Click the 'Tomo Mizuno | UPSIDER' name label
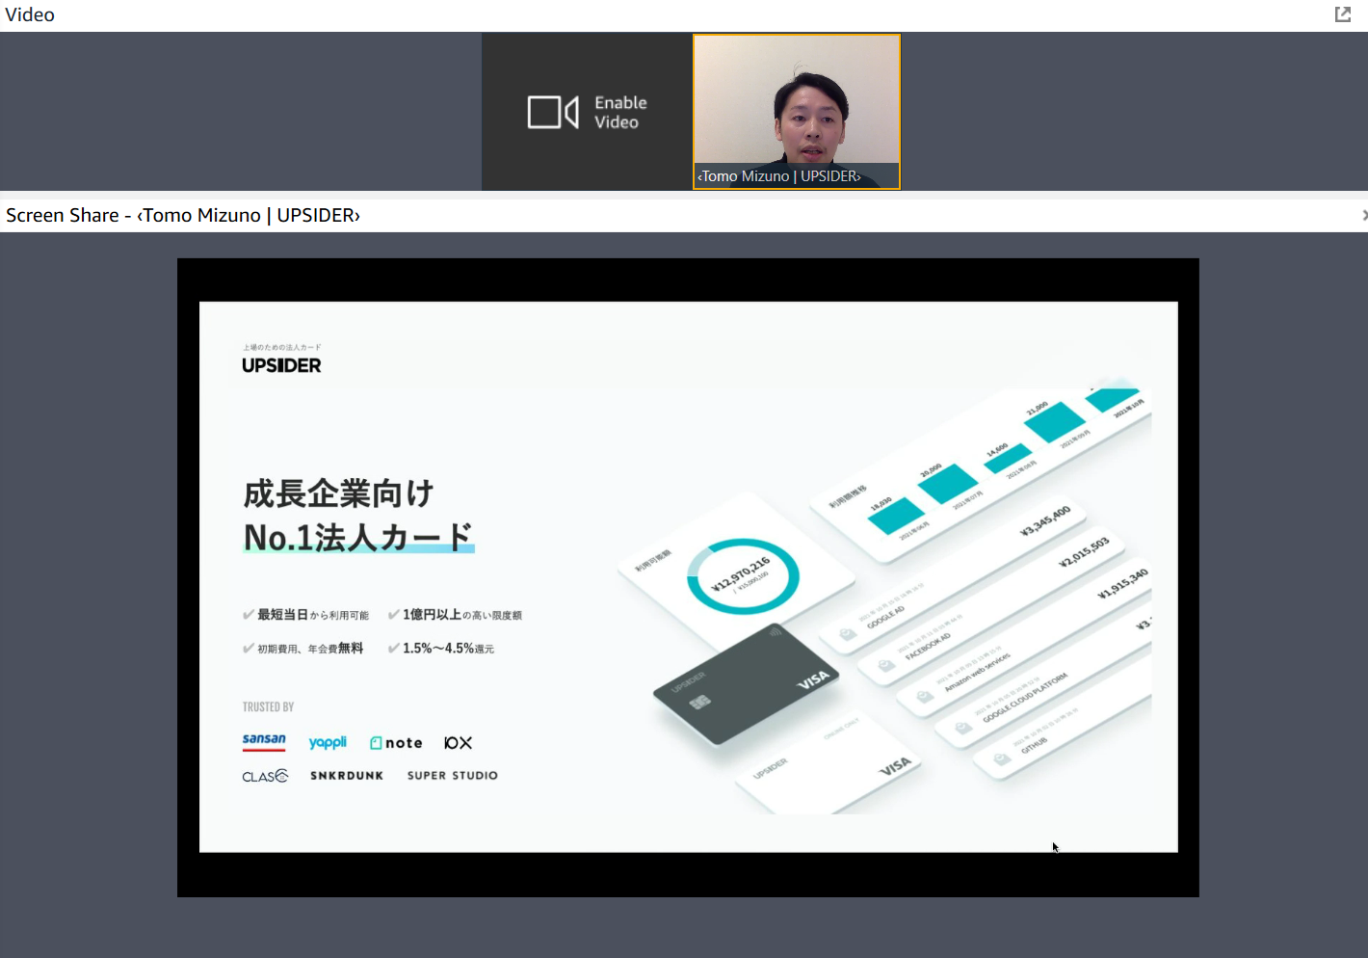Viewport: 1368px width, 958px height. [779, 176]
